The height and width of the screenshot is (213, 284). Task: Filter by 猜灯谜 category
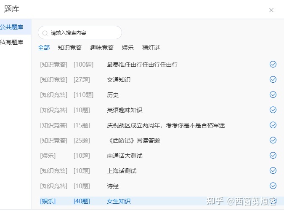click(x=151, y=48)
